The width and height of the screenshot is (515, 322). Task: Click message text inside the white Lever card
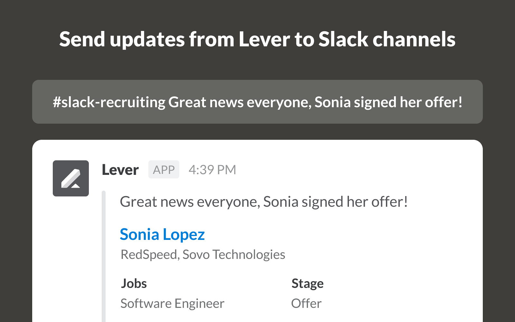pos(264,202)
